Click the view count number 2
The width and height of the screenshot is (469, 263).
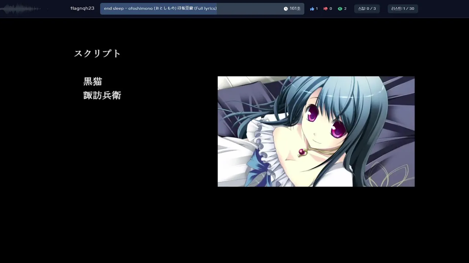(345, 9)
